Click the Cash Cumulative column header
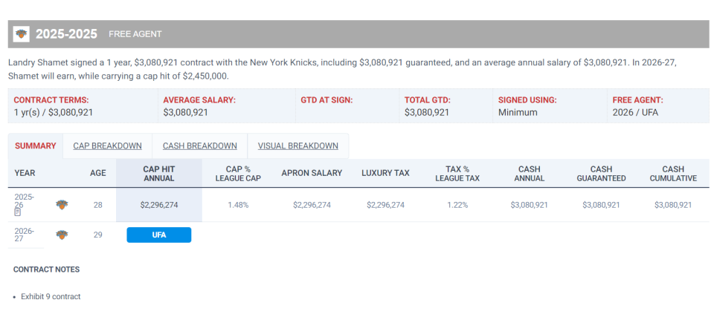Screen dimensions: 714x317 coord(673,173)
